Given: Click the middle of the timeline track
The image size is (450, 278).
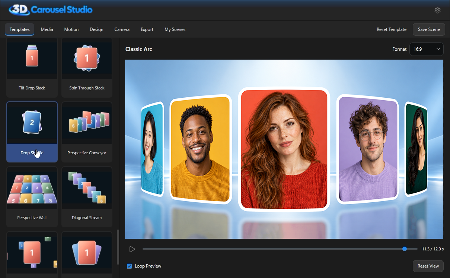Looking at the screenshot, I should pyautogui.click(x=280, y=249).
